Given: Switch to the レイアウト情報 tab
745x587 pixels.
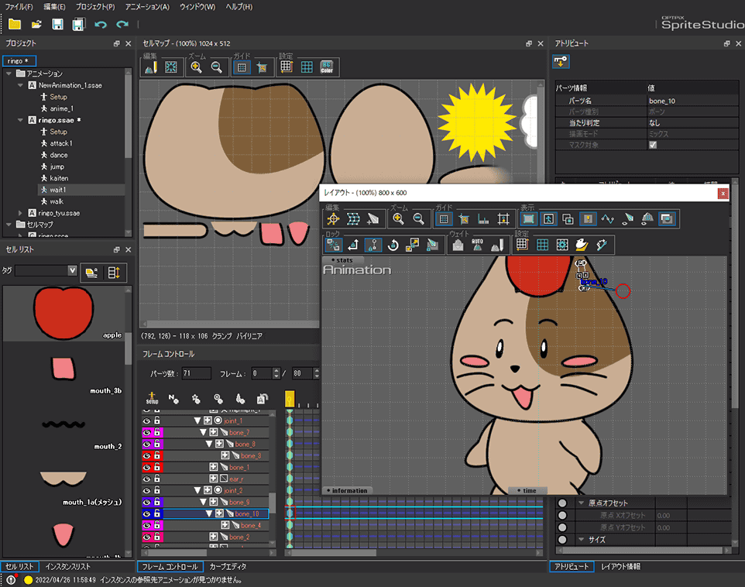Looking at the screenshot, I should (x=620, y=567).
